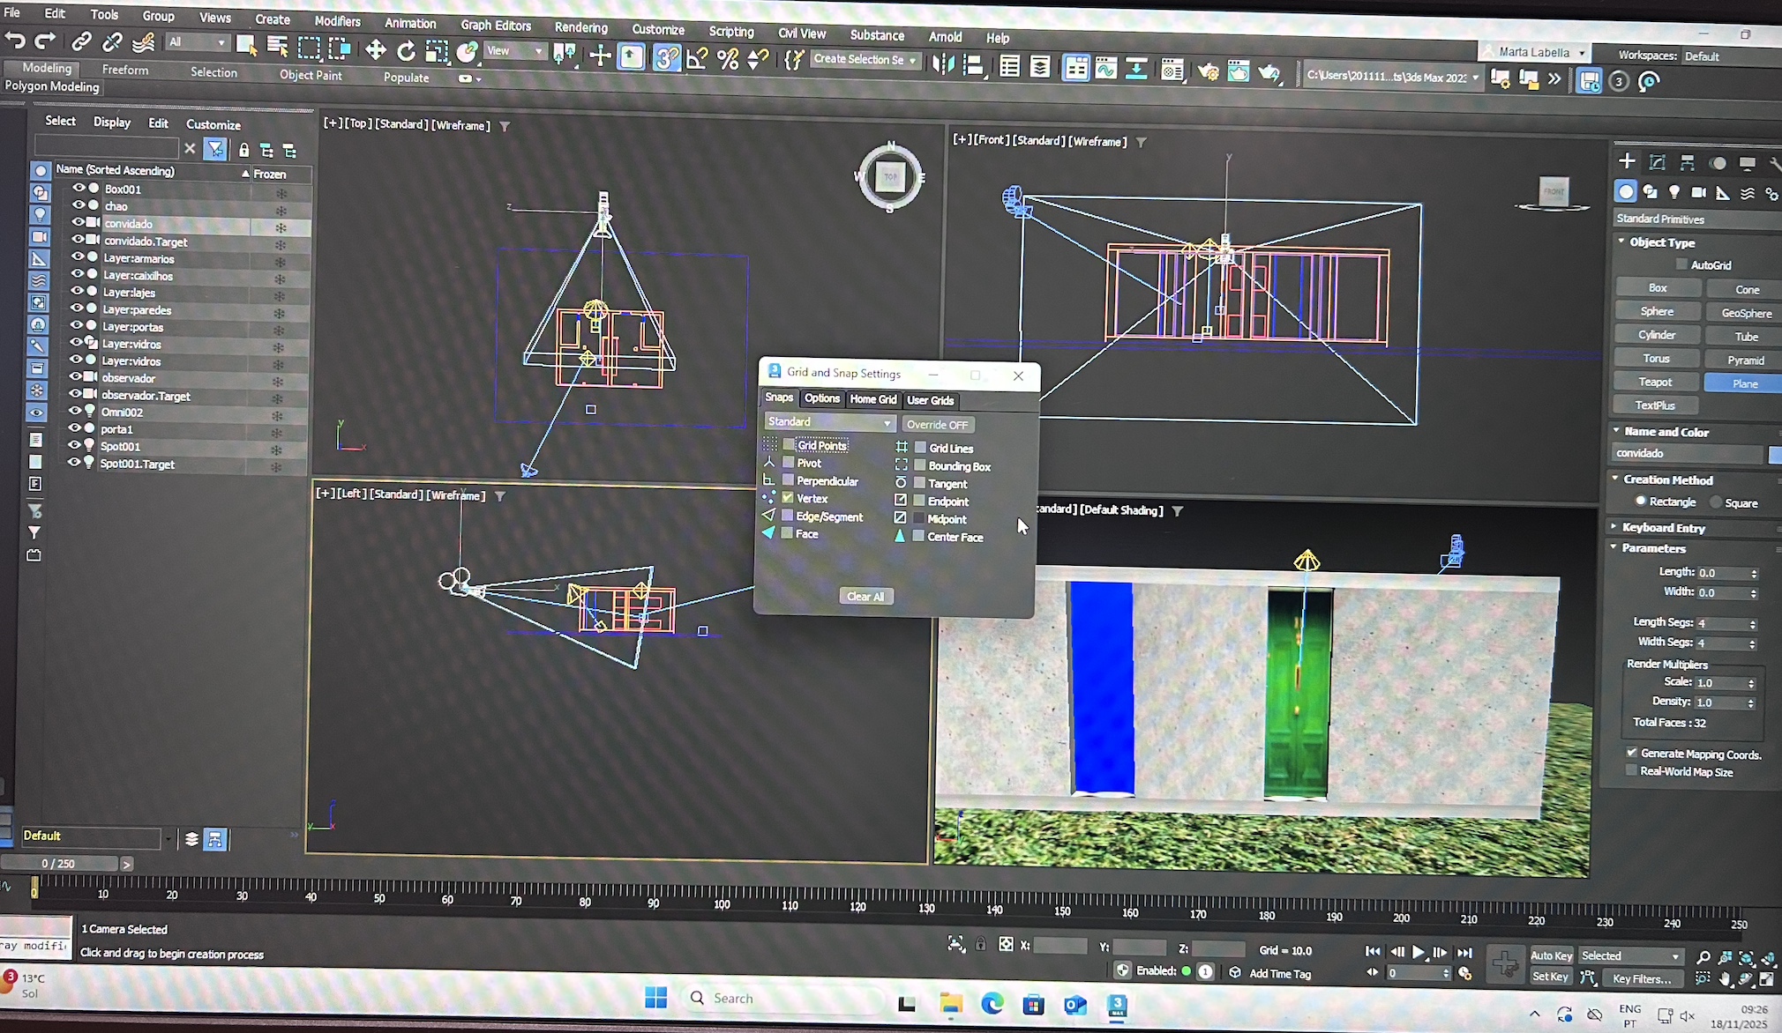Toggle the Angle Snap icon
This screenshot has height=1033, width=1782.
pos(697,59)
